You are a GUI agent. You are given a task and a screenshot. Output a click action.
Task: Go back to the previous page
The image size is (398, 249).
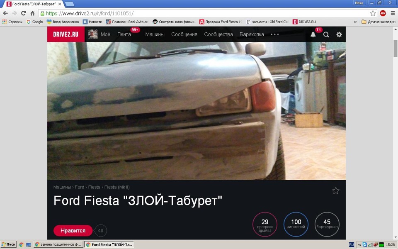pos(5,13)
